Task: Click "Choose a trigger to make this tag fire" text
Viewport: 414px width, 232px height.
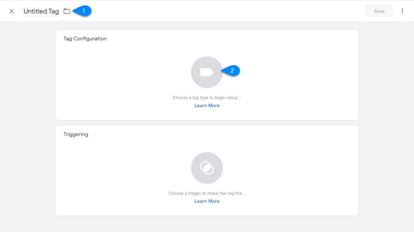Action: tap(207, 194)
